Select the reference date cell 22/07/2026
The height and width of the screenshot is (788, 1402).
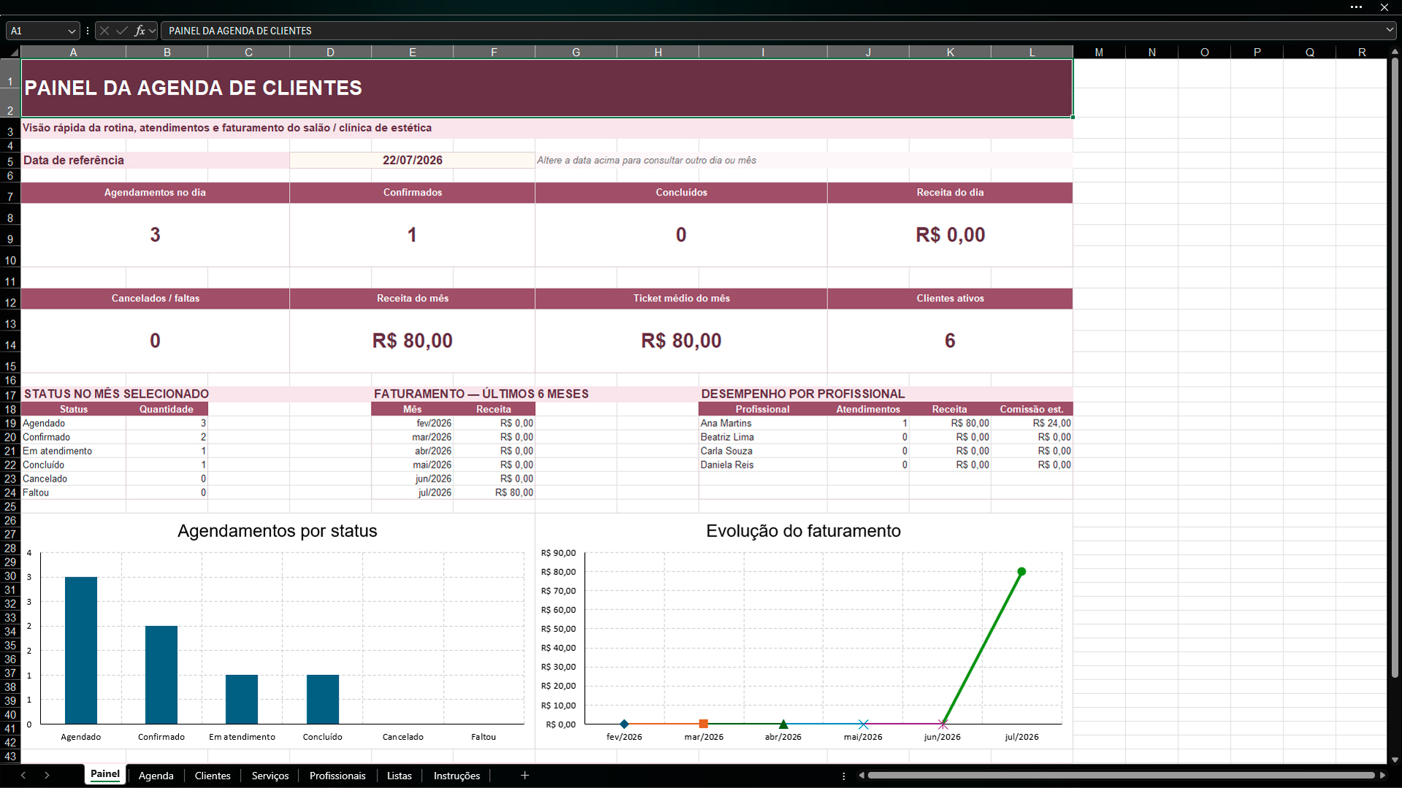pyautogui.click(x=412, y=160)
